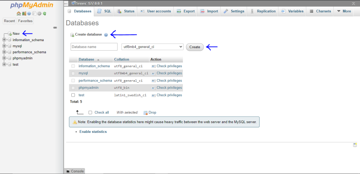Go to the Import tab
360x174 pixels.
[209, 11]
